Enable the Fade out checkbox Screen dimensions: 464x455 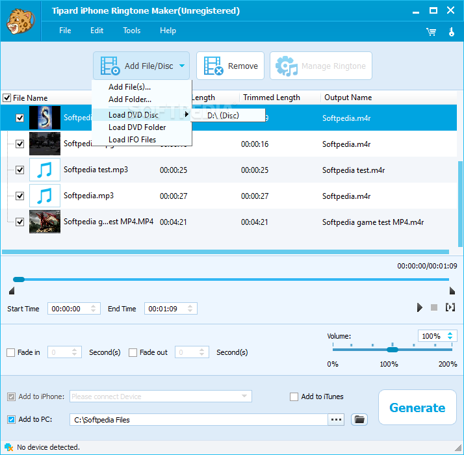(133, 352)
